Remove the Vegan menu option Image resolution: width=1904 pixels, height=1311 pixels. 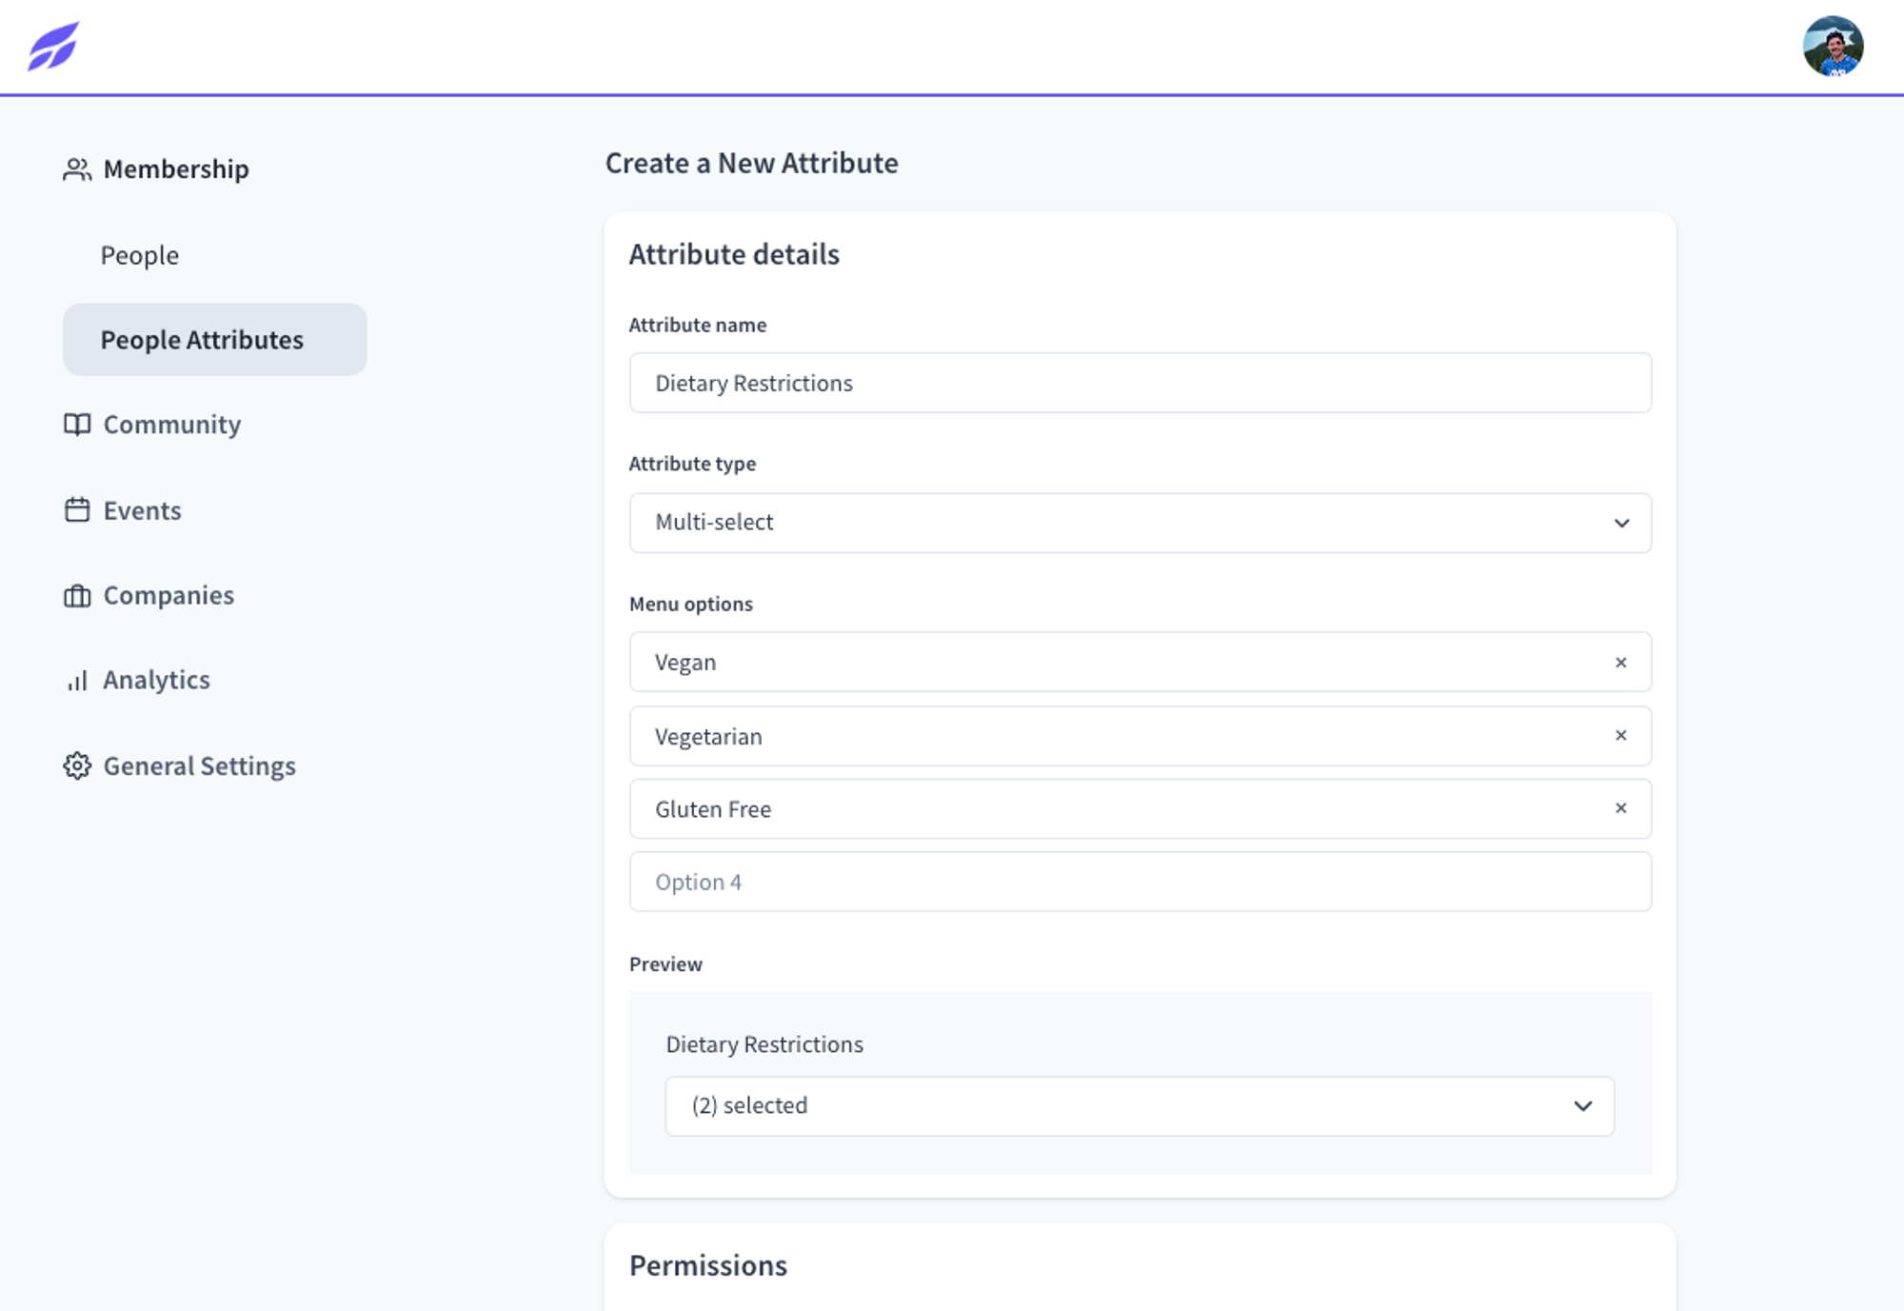[x=1620, y=663]
